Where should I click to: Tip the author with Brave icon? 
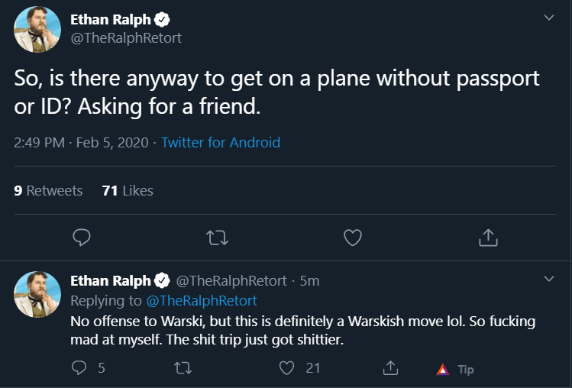455,370
